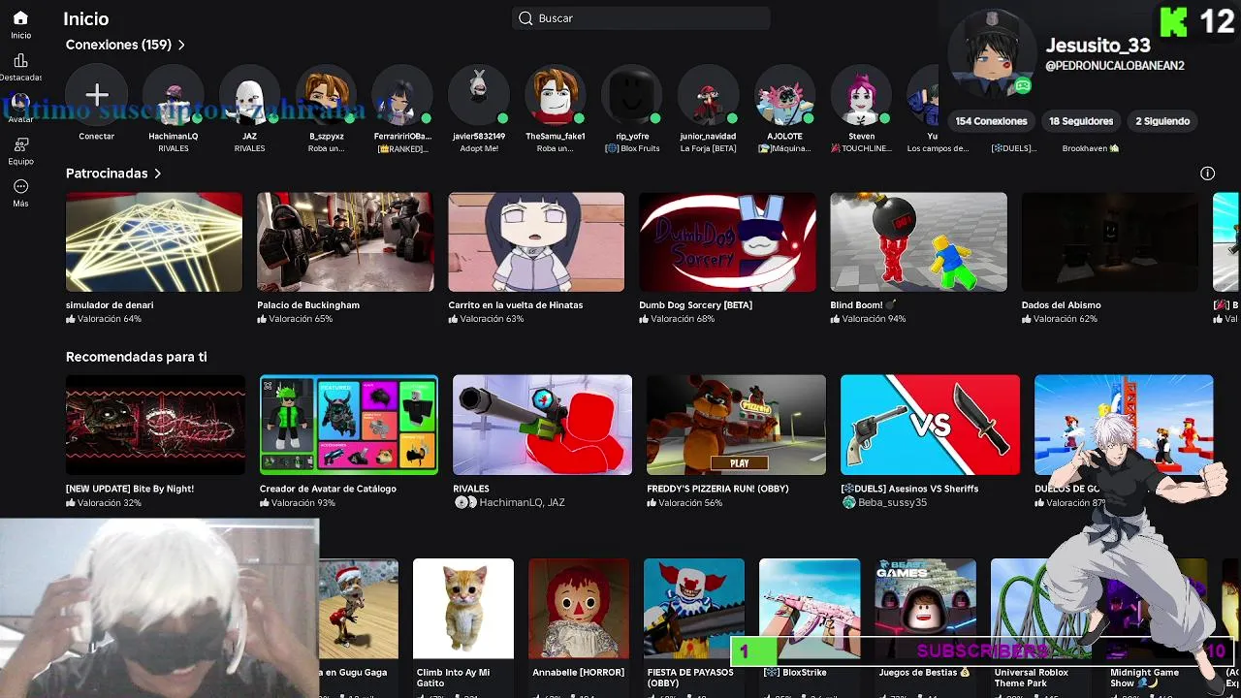
Task: Open rip_yofre friend avatar
Action: click(632, 95)
